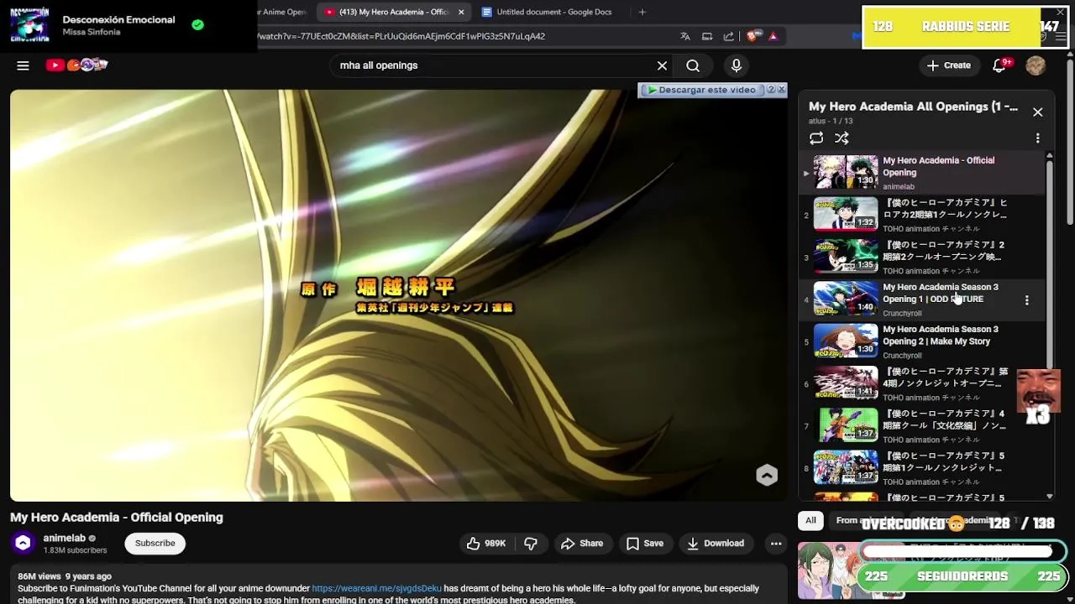Click the video title below the player

[x=117, y=518]
